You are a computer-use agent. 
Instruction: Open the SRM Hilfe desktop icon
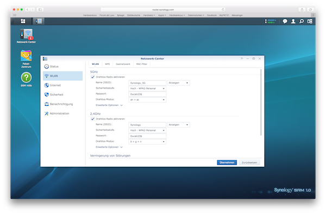26,79
